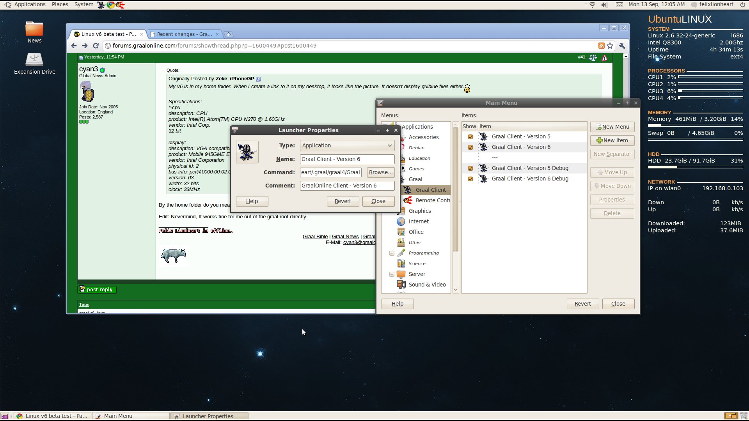Click the volume icon in top panel
This screenshot has width=749, height=421.
click(x=604, y=5)
